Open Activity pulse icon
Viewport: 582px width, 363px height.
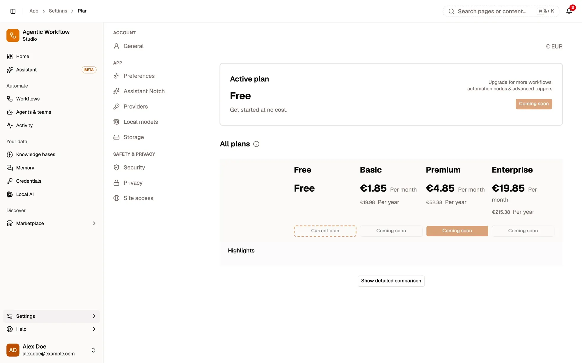coord(10,125)
